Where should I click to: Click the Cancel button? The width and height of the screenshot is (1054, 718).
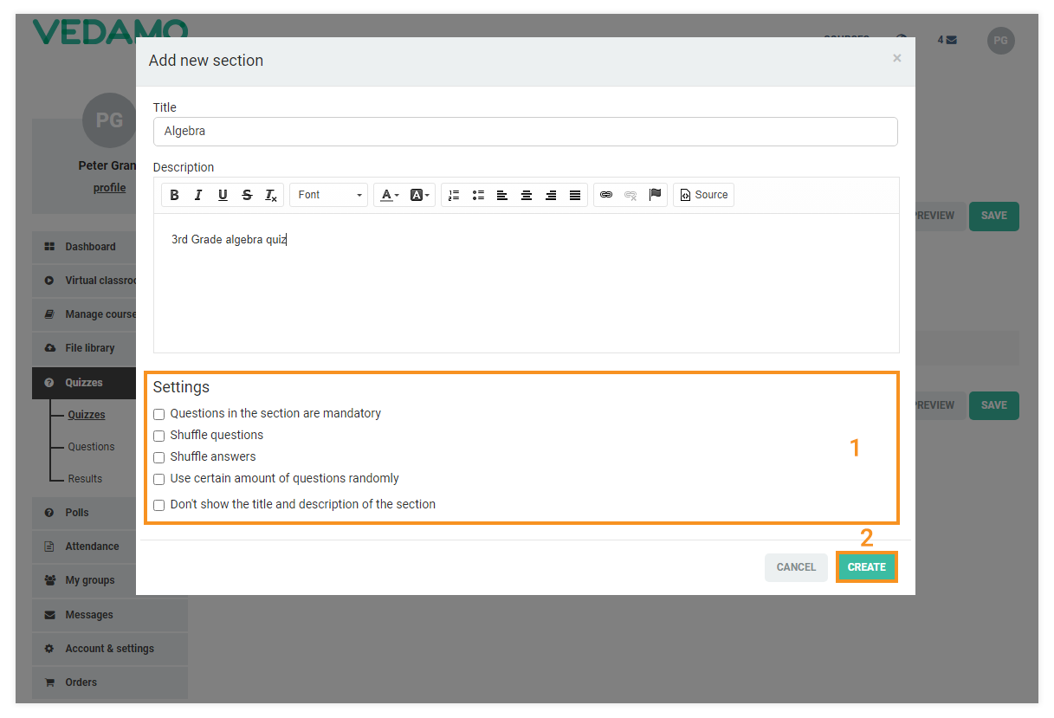click(x=796, y=567)
